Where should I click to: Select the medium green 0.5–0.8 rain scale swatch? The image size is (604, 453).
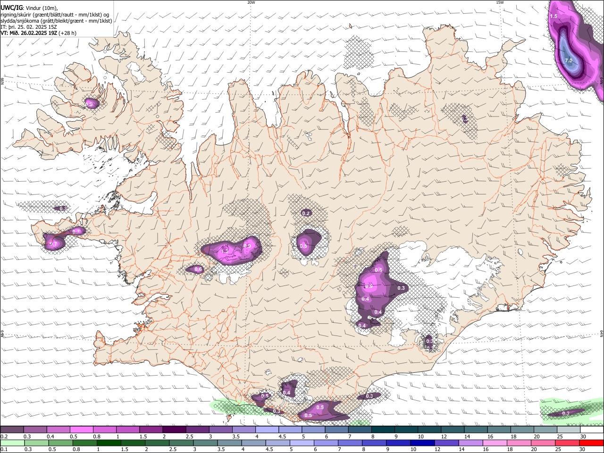point(60,443)
